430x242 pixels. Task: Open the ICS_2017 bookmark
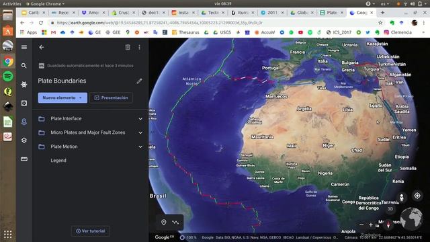click(x=339, y=32)
